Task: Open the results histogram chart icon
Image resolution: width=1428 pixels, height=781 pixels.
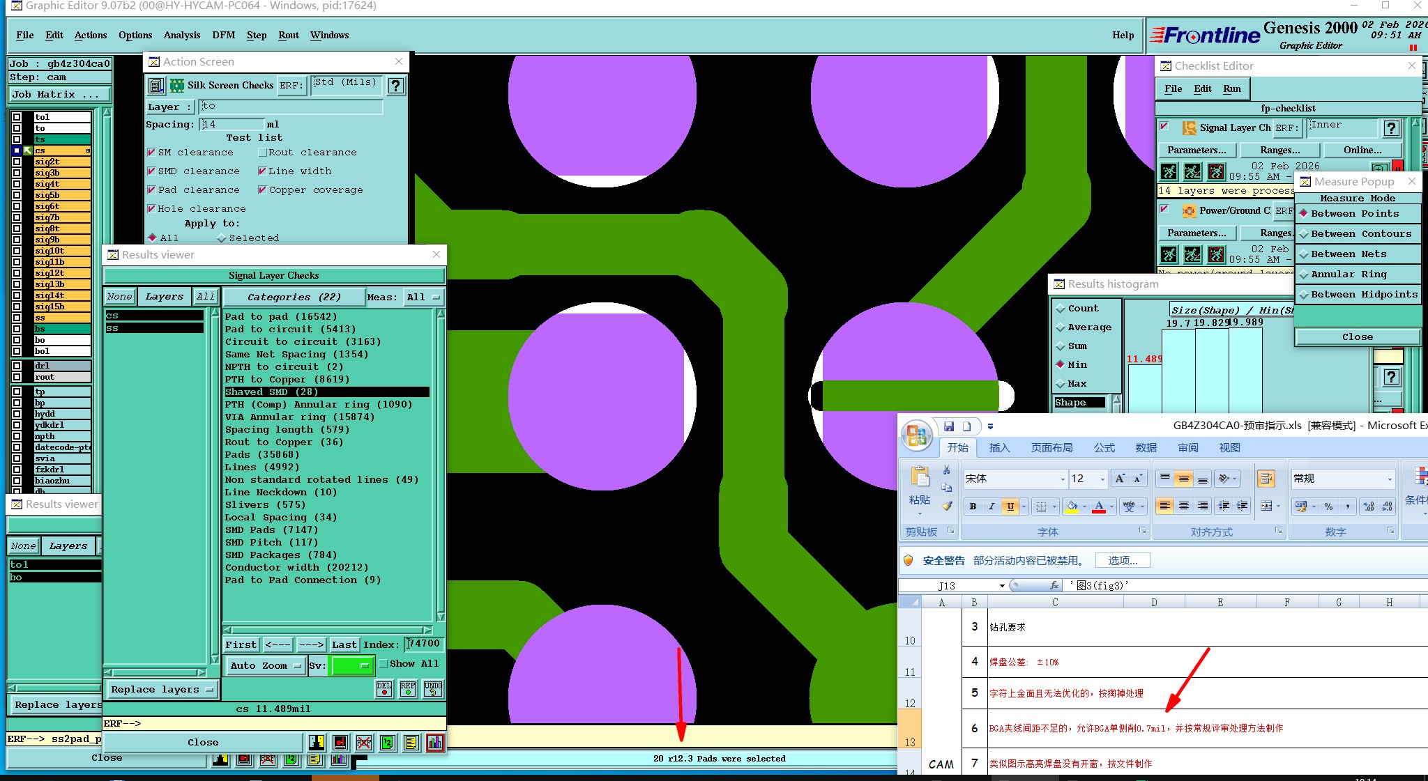Action: coord(434,743)
